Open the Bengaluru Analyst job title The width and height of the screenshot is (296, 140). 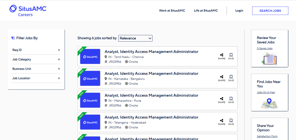(x=151, y=74)
